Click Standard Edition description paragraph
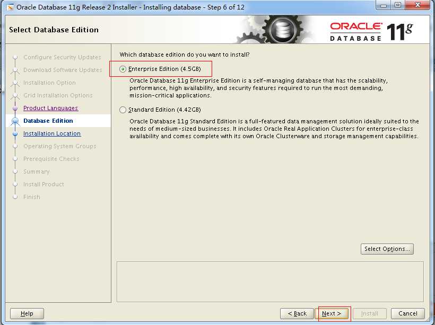 274,129
